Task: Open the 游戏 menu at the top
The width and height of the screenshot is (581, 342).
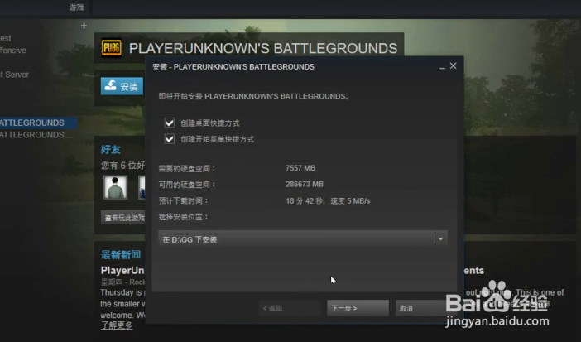Action: (x=76, y=7)
